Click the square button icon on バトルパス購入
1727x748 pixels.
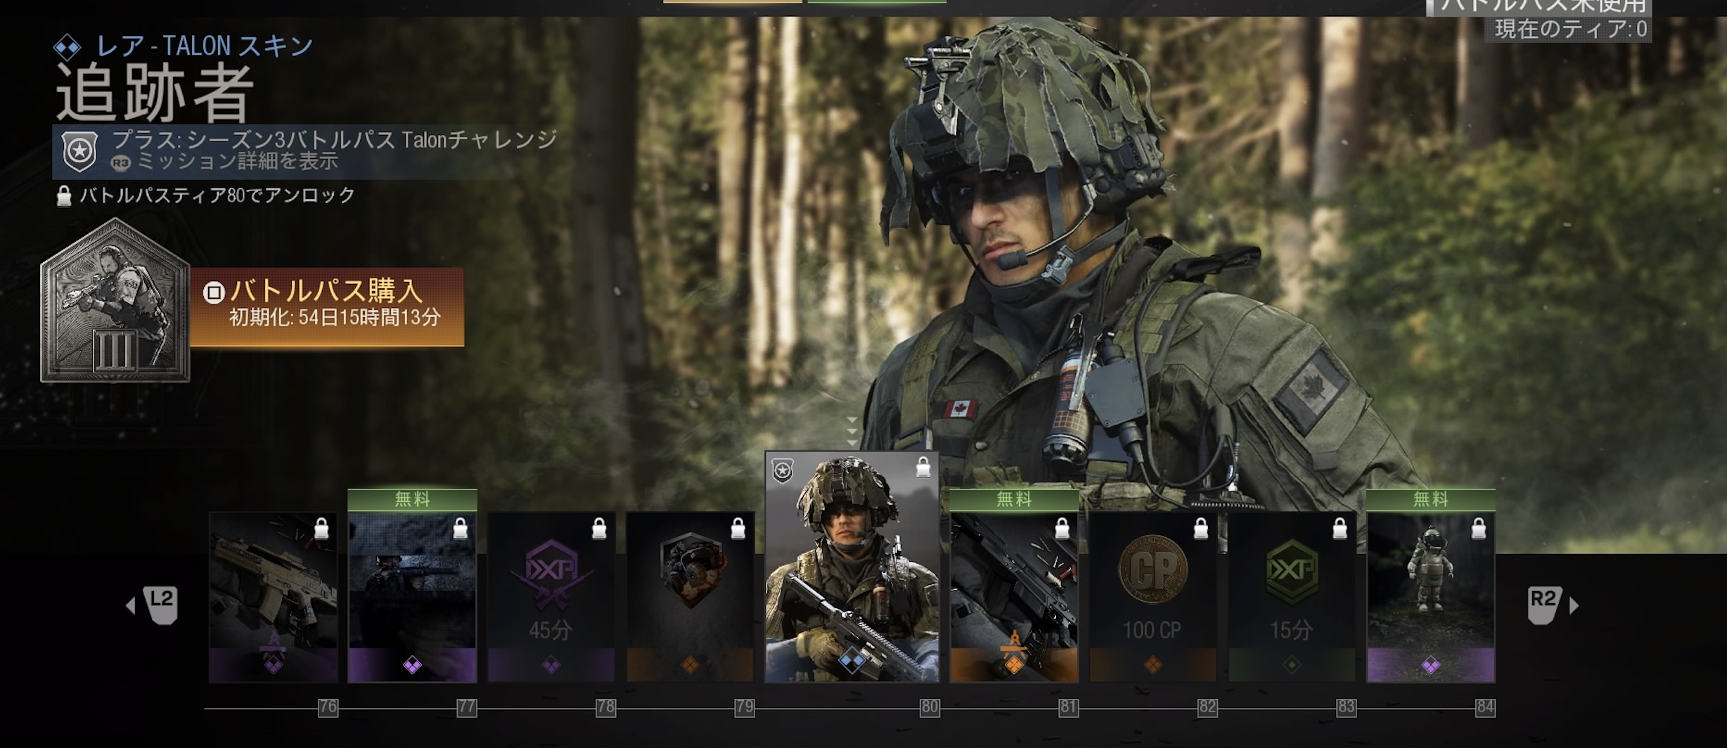(214, 292)
